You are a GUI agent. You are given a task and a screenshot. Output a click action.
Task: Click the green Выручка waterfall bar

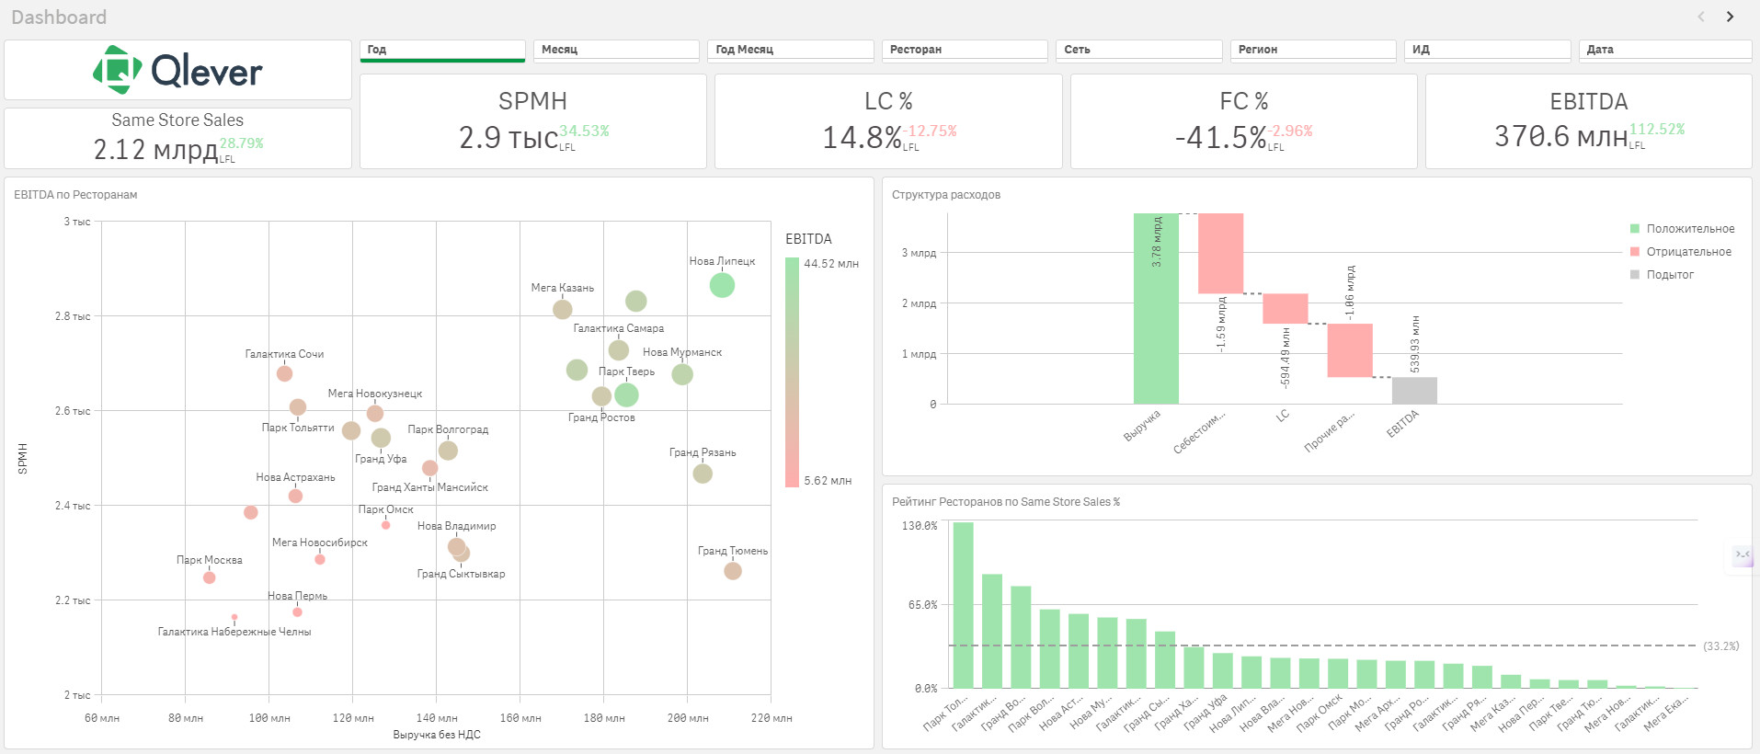[1156, 308]
